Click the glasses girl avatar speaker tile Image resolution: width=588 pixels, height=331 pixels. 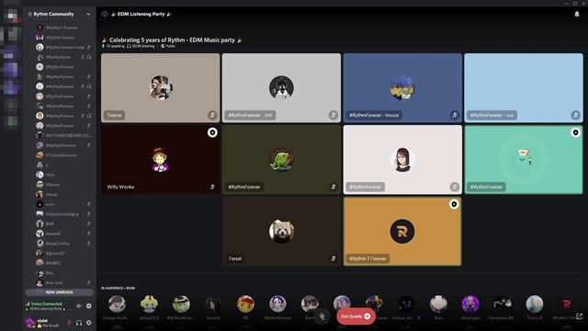point(402,159)
